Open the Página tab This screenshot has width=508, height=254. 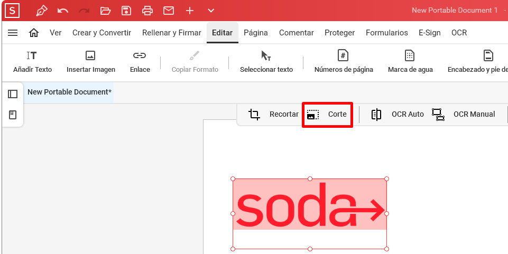256,33
